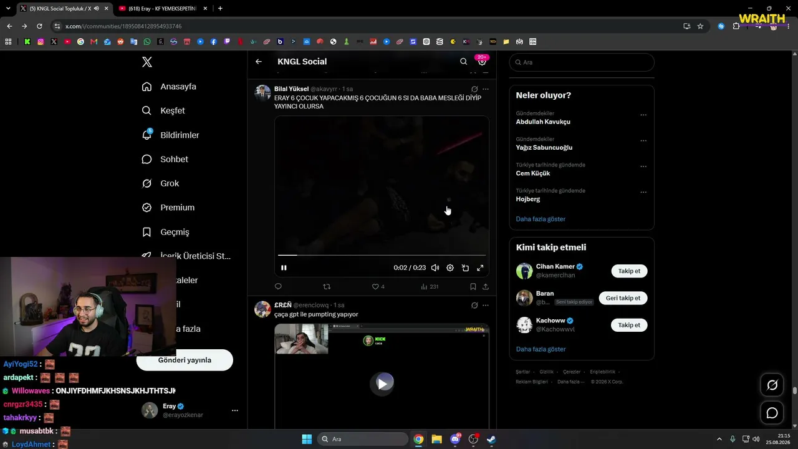The width and height of the screenshot is (798, 449).
Task: Follow back Baran
Action: [x=623, y=298]
